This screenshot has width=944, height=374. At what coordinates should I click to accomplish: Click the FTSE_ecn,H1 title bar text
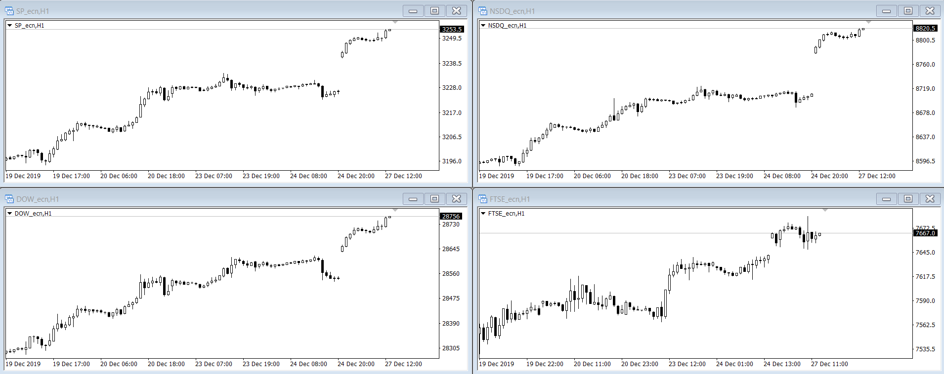coord(510,199)
